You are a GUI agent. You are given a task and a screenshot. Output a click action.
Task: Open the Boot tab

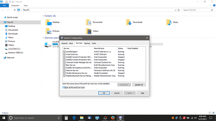71,43
